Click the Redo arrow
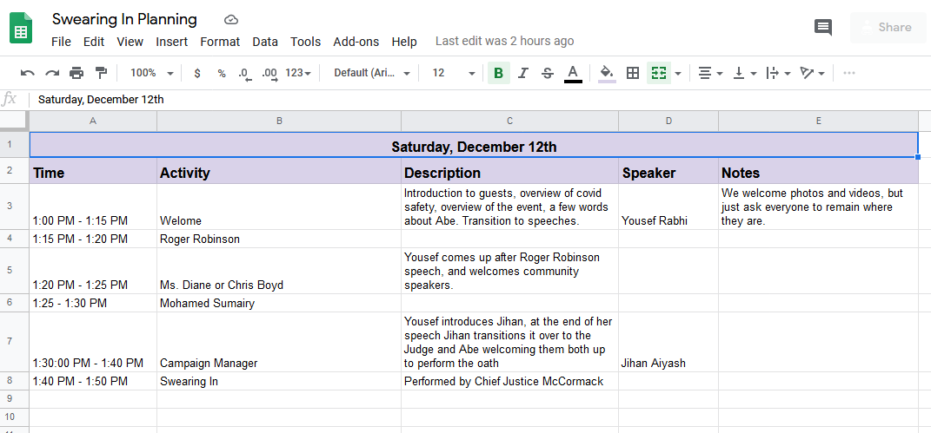This screenshot has height=433, width=931. 52,73
